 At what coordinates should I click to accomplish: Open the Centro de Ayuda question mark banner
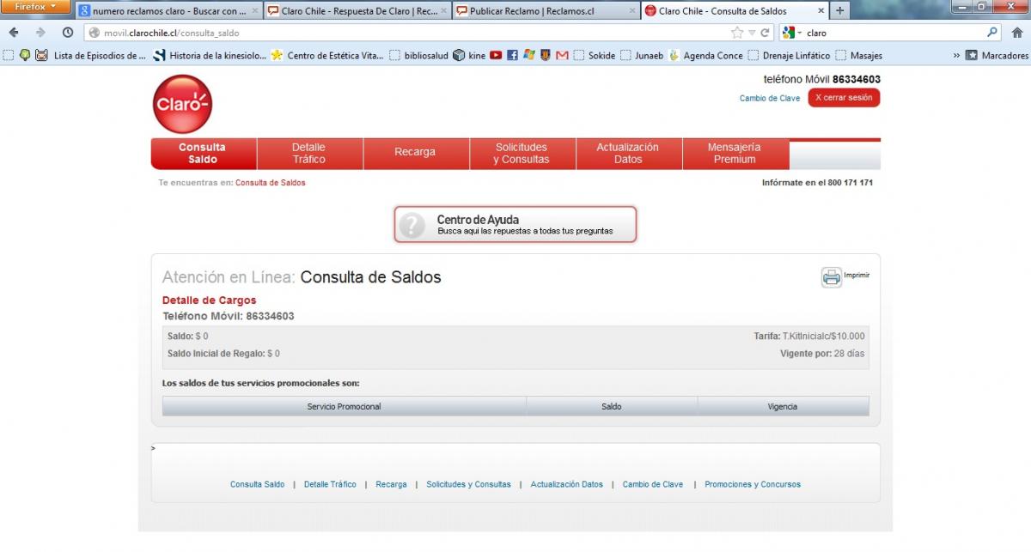[x=515, y=224]
